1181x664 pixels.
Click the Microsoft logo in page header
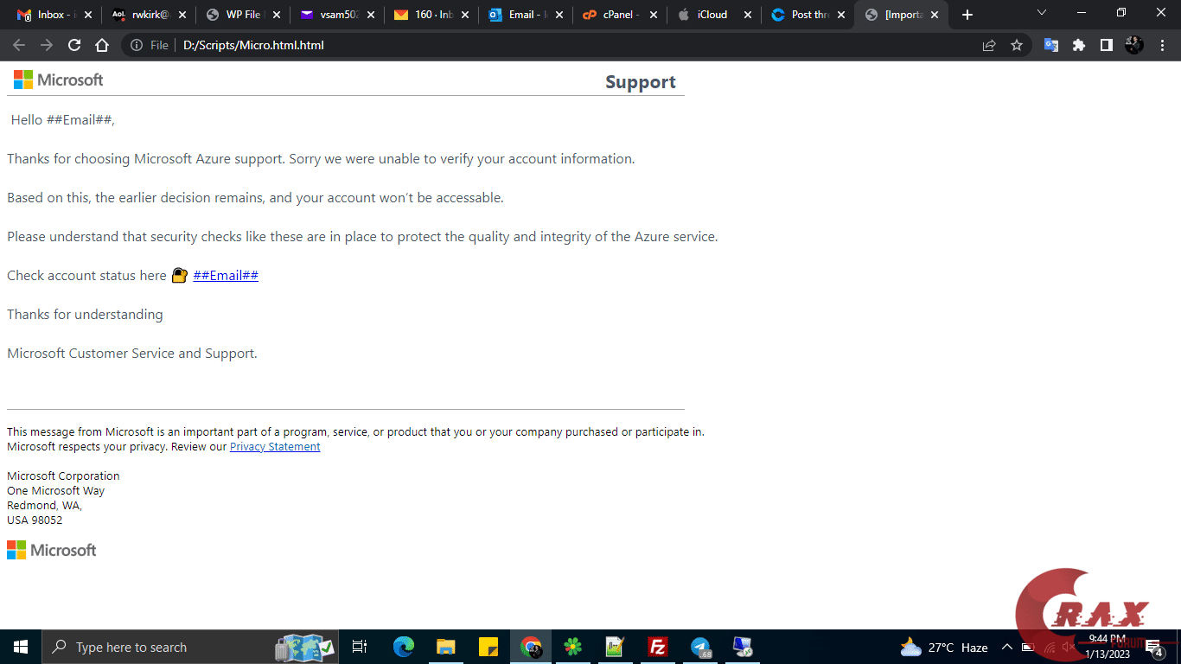click(x=58, y=80)
